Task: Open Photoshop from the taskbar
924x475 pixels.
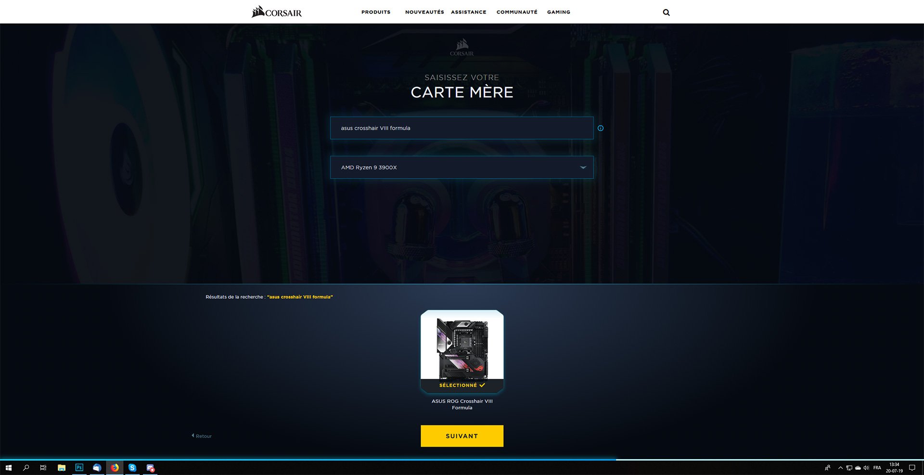Action: click(79, 468)
